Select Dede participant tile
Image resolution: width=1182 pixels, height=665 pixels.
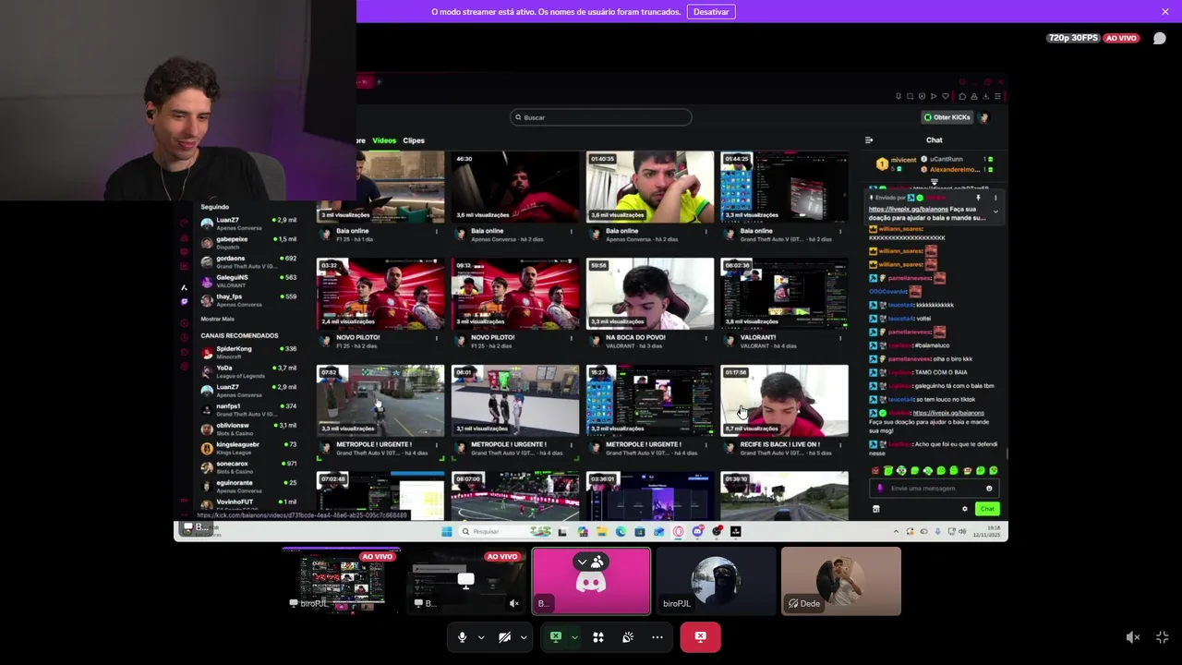click(840, 581)
